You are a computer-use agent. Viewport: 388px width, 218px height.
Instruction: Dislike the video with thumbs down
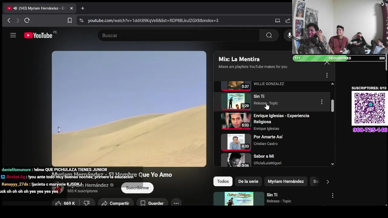(87, 203)
